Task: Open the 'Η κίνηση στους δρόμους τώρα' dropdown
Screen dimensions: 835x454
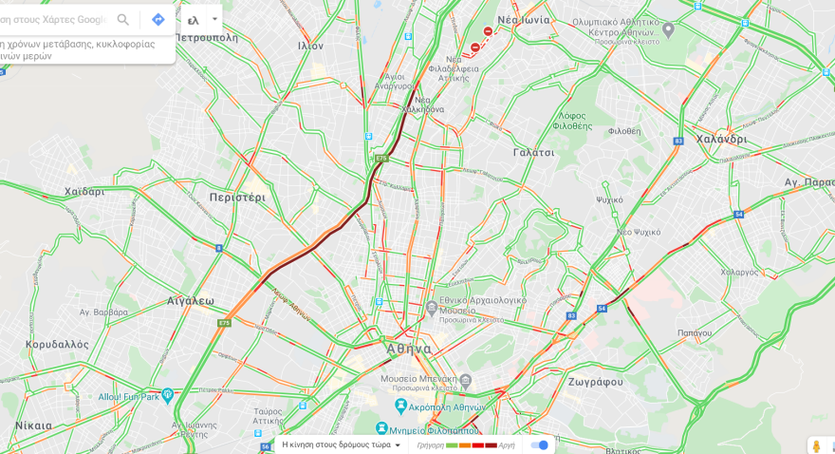Action: 341,445
